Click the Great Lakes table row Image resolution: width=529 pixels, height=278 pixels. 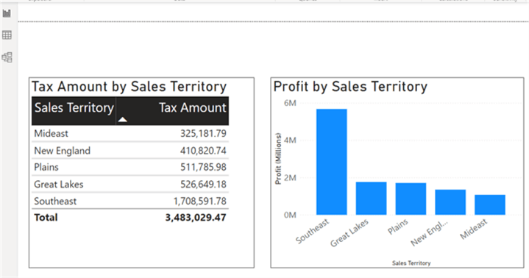pos(130,184)
